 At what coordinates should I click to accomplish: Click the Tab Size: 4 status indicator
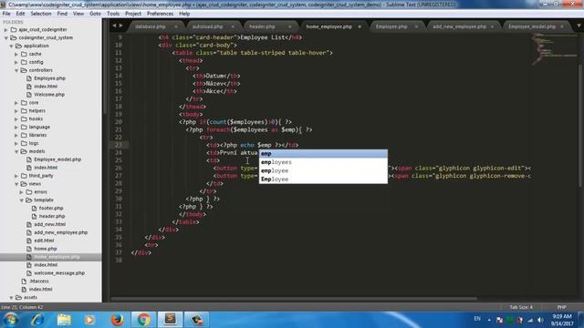(x=521, y=307)
